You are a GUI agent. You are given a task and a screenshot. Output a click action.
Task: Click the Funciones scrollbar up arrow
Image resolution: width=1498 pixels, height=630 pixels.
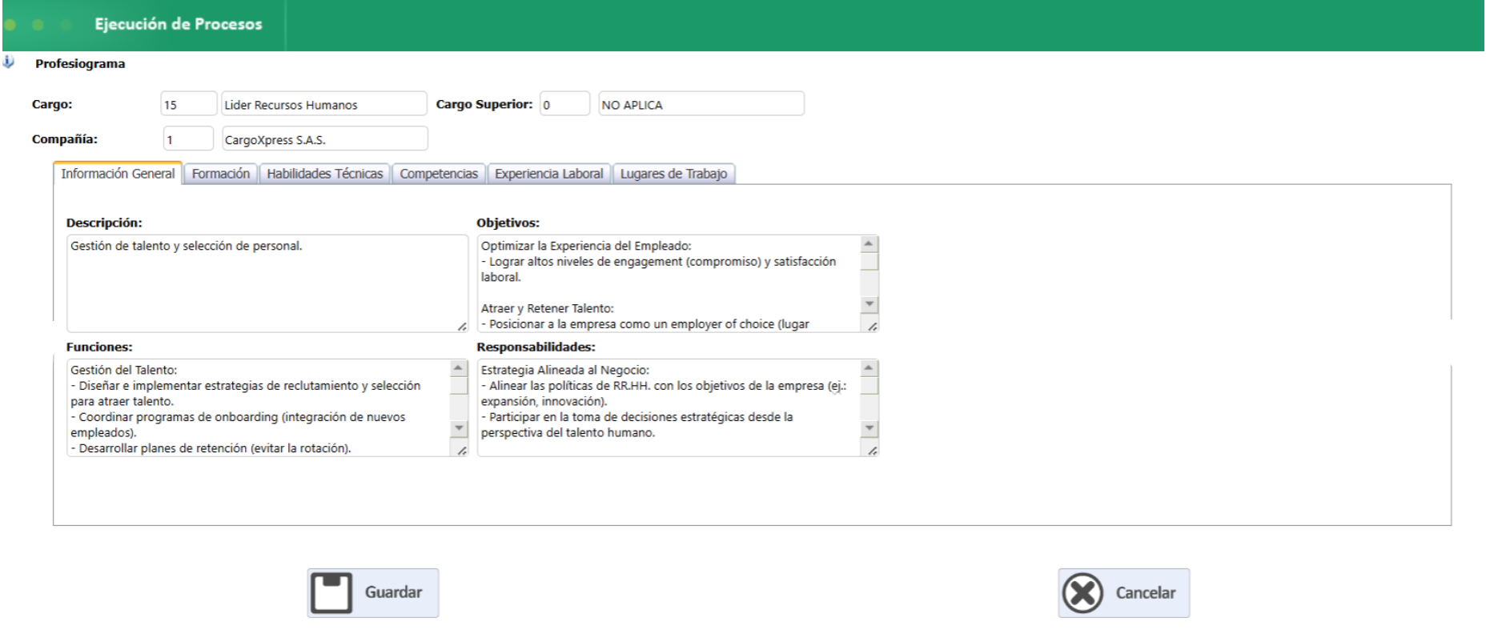pyautogui.click(x=459, y=368)
